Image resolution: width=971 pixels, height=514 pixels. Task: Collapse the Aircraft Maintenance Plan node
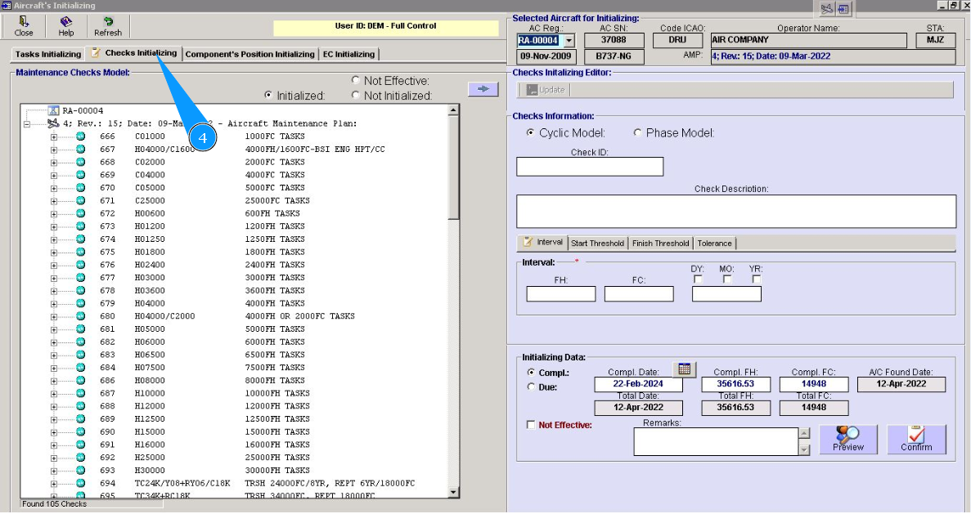[x=27, y=124]
